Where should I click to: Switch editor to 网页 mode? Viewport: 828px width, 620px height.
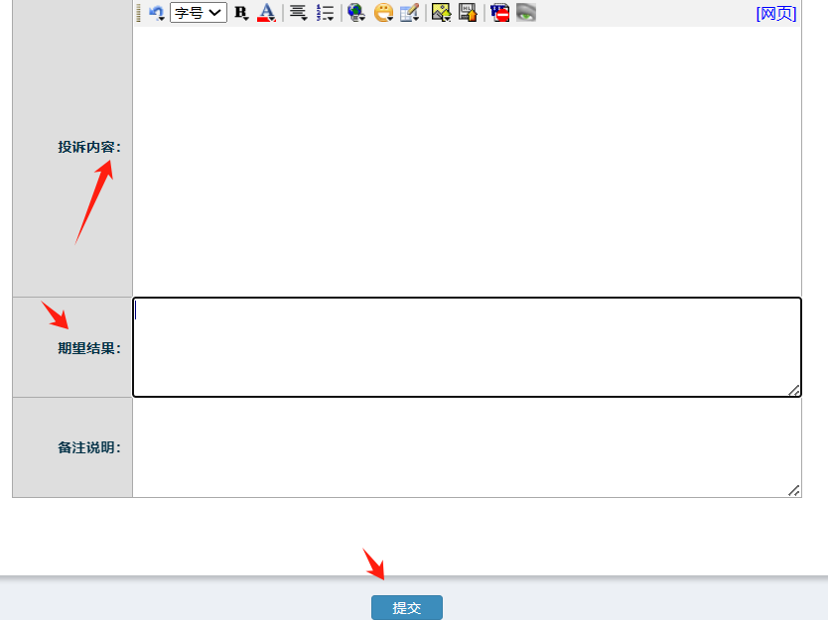coord(775,13)
